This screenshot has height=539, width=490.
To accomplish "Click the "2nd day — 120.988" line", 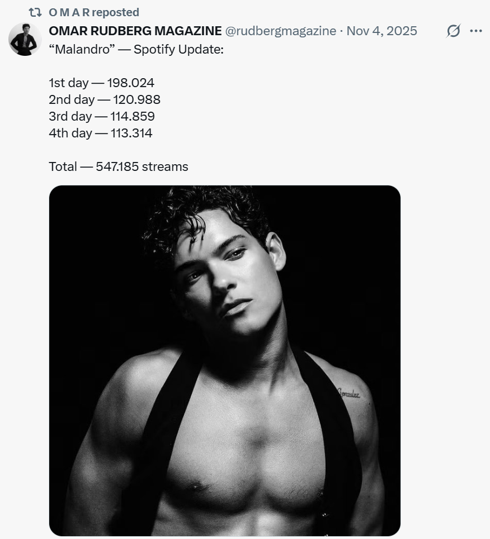I will [105, 100].
